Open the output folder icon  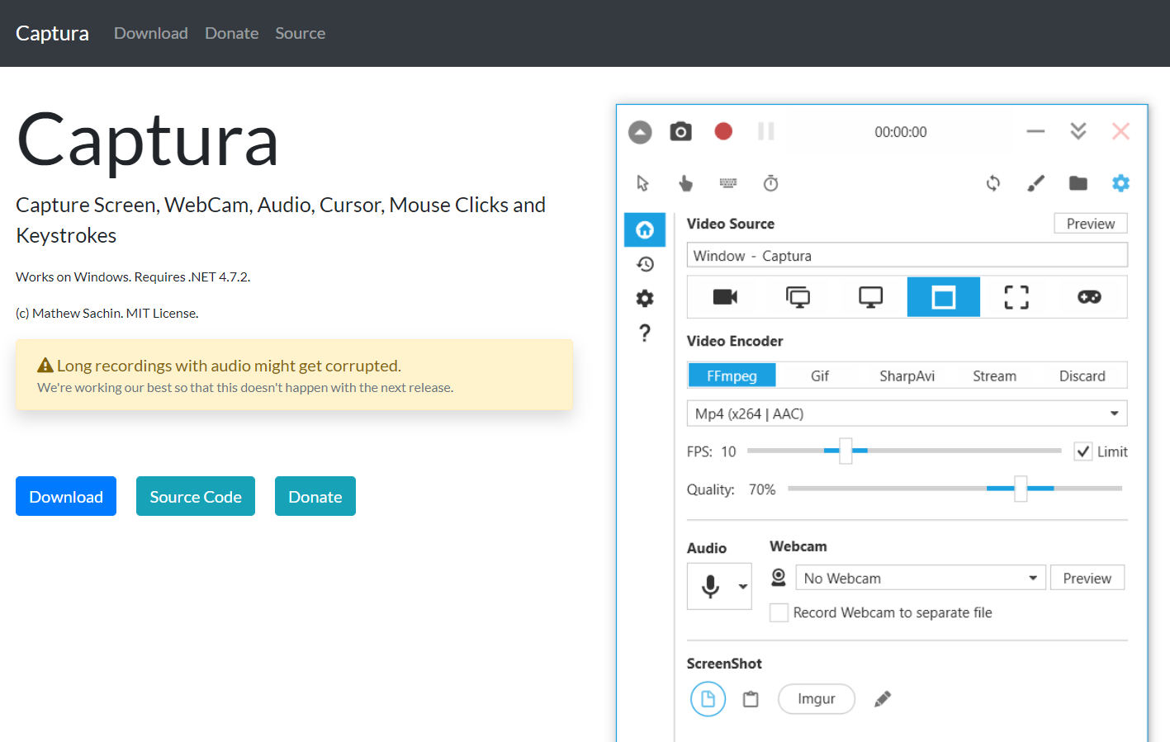click(x=1078, y=183)
